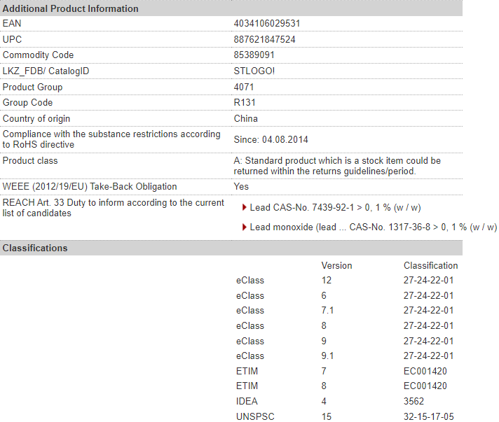The image size is (499, 422).
Task: Click the LKZ_FDB/ CatalogID label
Action: click(x=46, y=71)
